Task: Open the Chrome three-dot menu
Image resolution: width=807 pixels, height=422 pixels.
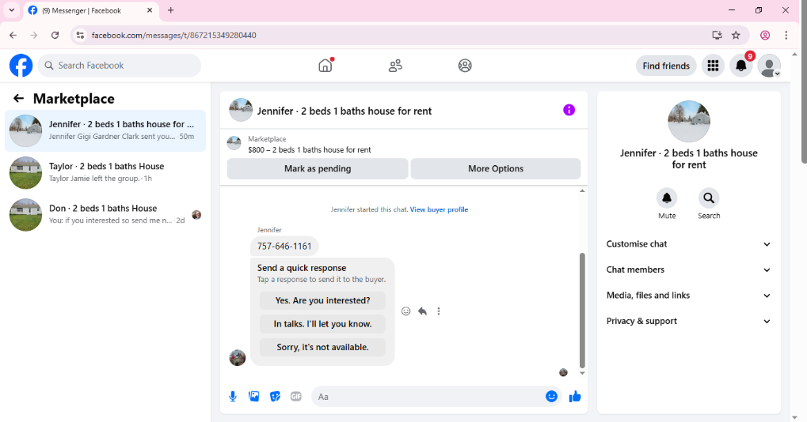Action: [786, 35]
